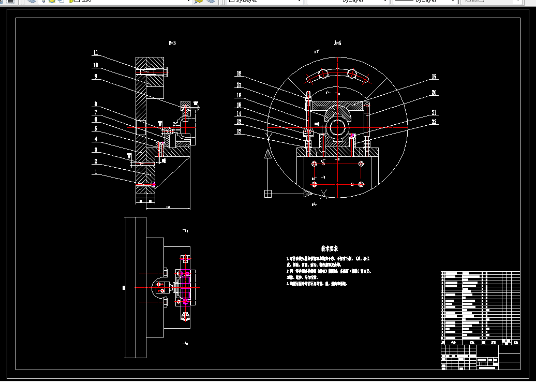The height and width of the screenshot is (382, 536).
Task: Click part number label 8 in view B-B
Action: click(x=96, y=105)
